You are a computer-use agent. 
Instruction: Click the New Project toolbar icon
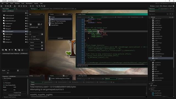click(x=5, y=6)
